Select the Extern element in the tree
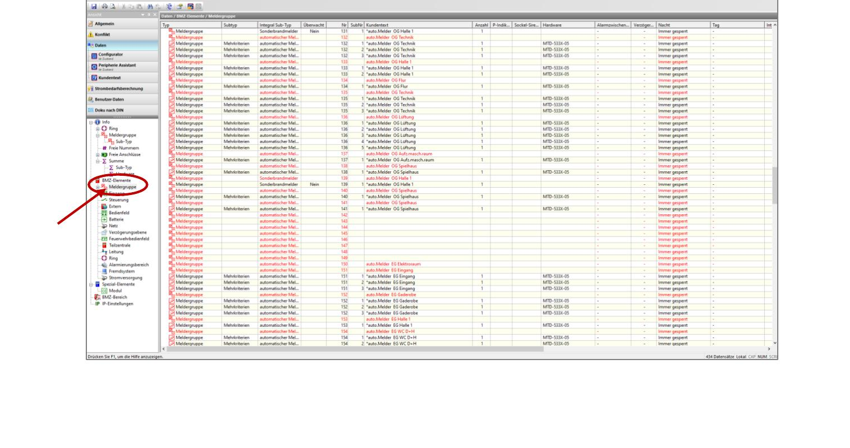The image size is (850, 448). click(111, 206)
